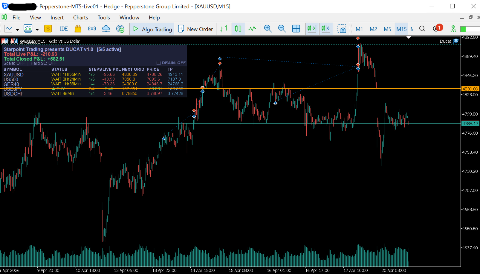Switch chart to line chart mode

point(252,29)
